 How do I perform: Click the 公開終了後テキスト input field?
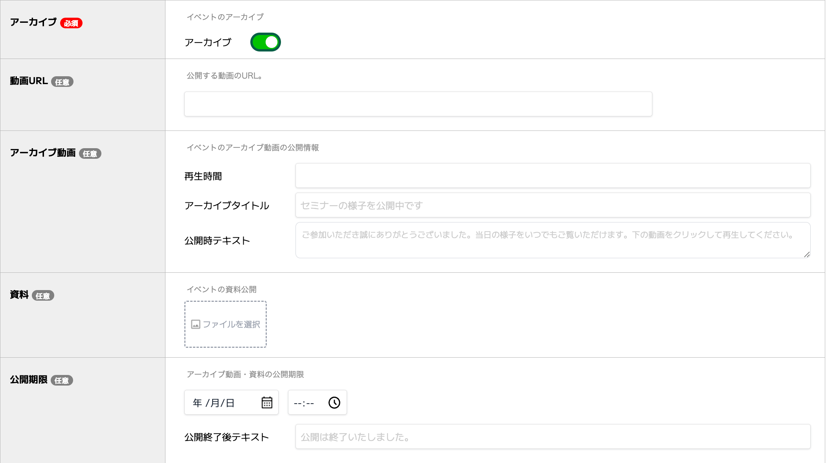tap(553, 436)
